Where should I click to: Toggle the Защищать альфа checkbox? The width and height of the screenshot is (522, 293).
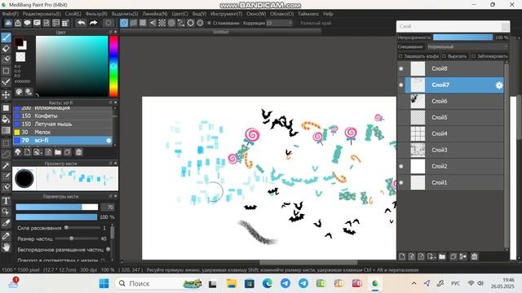coord(400,56)
